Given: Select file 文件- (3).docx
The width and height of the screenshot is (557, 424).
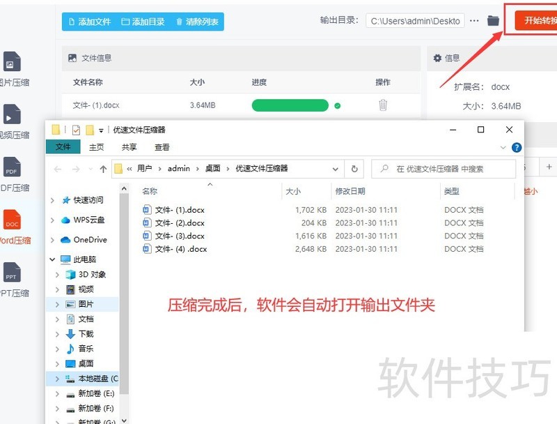Looking at the screenshot, I should coord(180,236).
